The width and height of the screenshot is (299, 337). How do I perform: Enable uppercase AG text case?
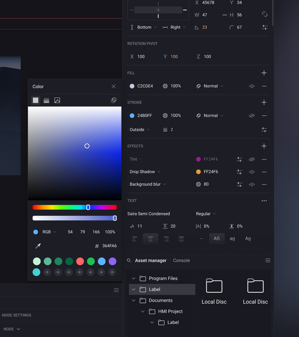coord(217,239)
